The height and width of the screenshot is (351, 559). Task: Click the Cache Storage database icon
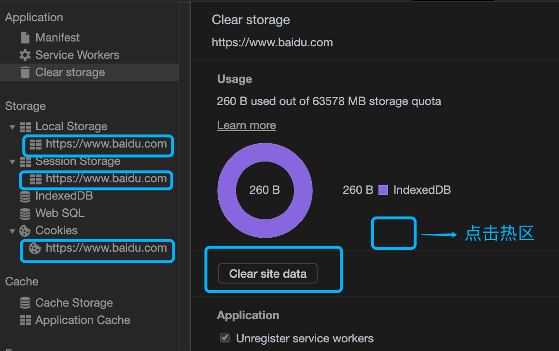point(25,303)
